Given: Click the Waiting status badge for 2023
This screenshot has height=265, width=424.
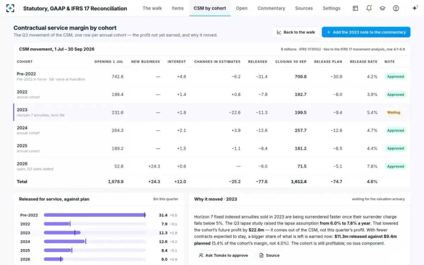Looking at the screenshot, I should [394, 112].
